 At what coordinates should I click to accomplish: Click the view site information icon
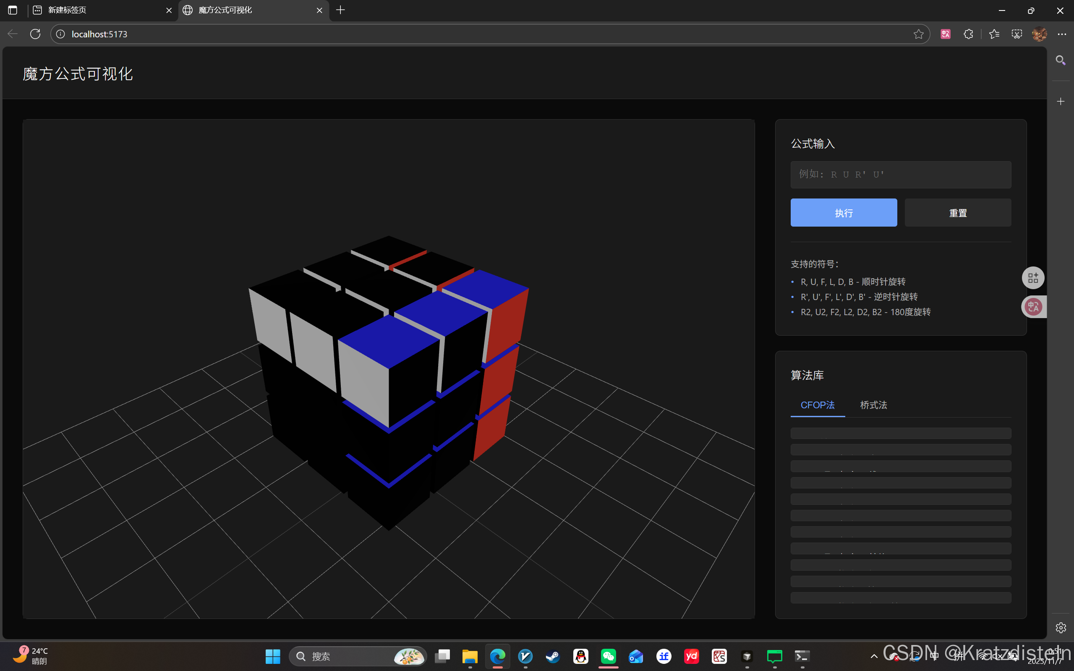(61, 34)
